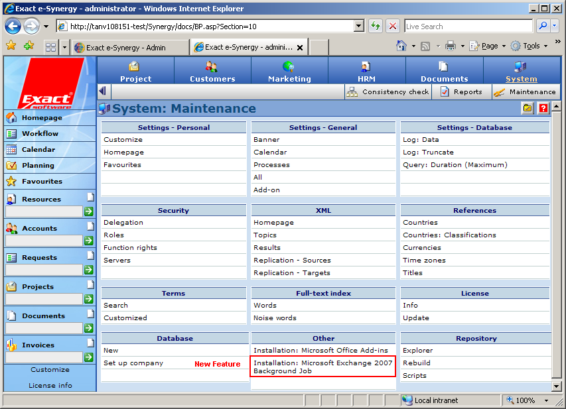Click the yellow folder icon beside help
The height and width of the screenshot is (409, 566).
click(x=528, y=109)
